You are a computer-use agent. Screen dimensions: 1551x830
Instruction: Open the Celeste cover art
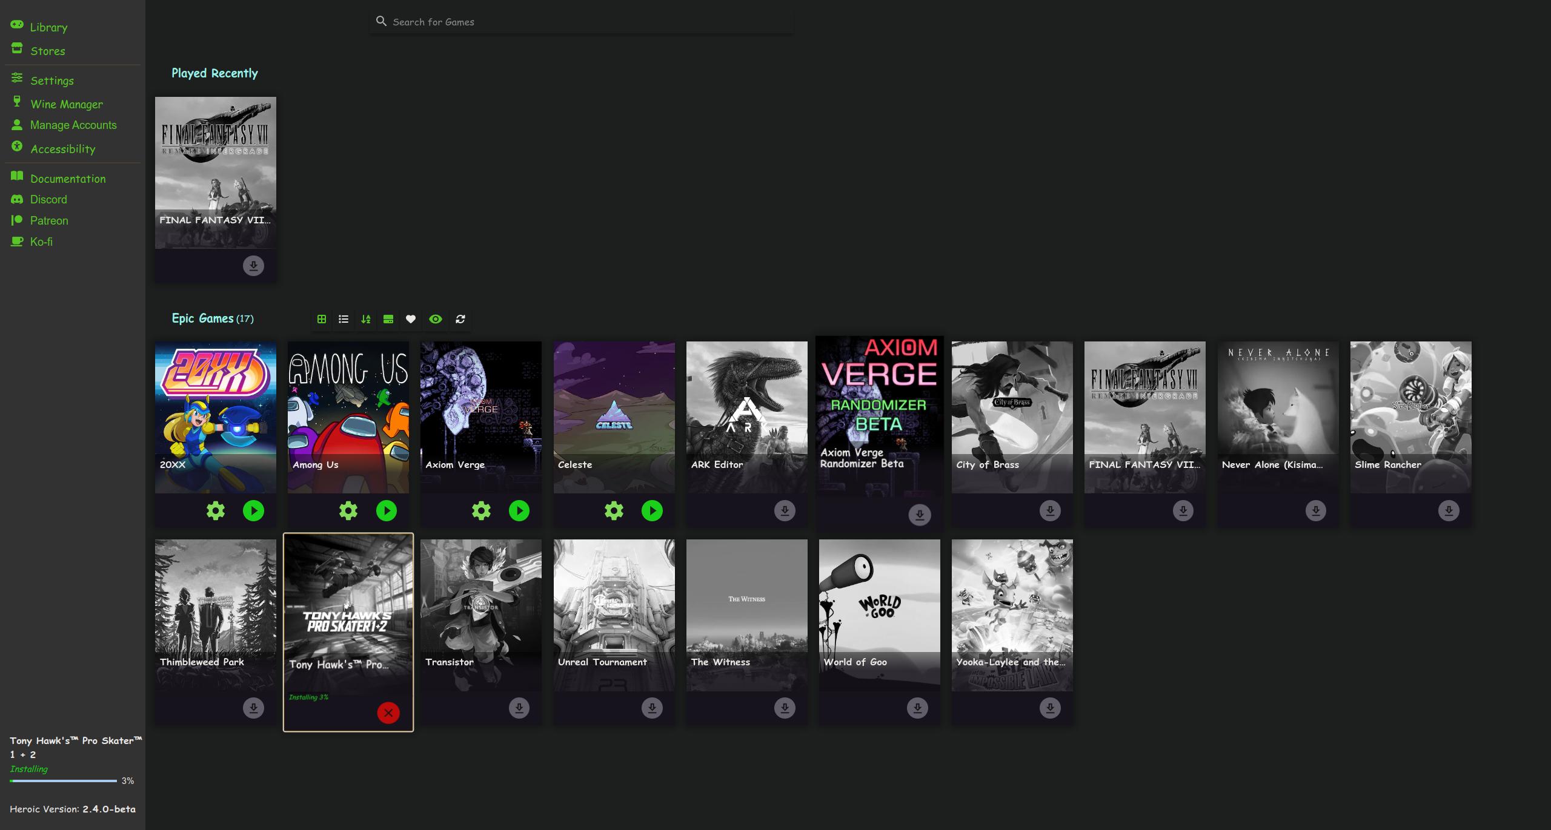614,417
